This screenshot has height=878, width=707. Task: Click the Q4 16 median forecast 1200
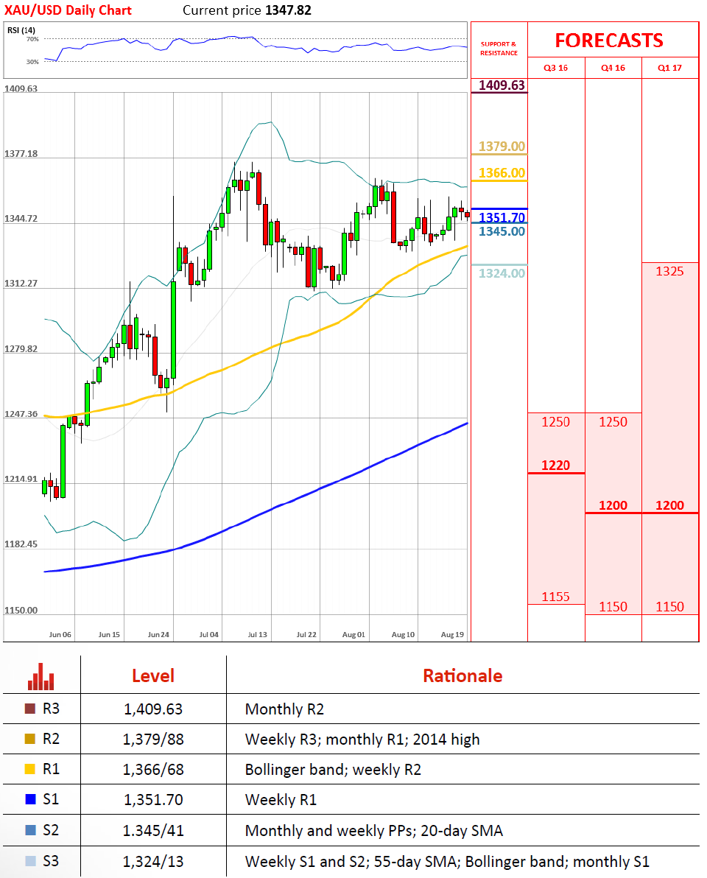tap(613, 505)
